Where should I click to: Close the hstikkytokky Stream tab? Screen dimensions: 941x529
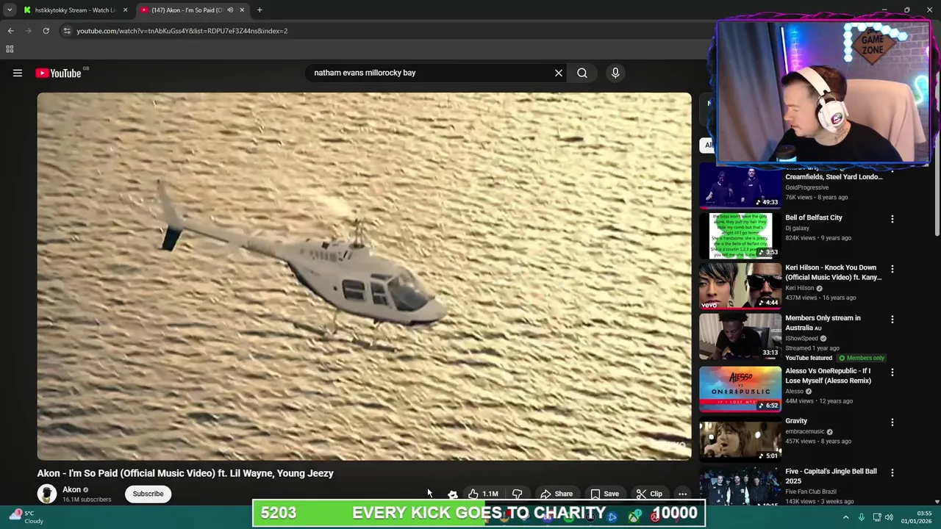(x=125, y=10)
